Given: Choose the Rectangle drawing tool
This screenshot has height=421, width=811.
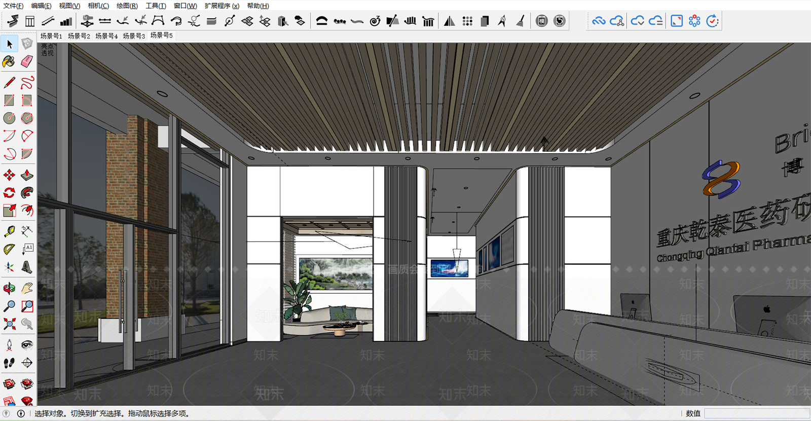Looking at the screenshot, I should point(9,100).
